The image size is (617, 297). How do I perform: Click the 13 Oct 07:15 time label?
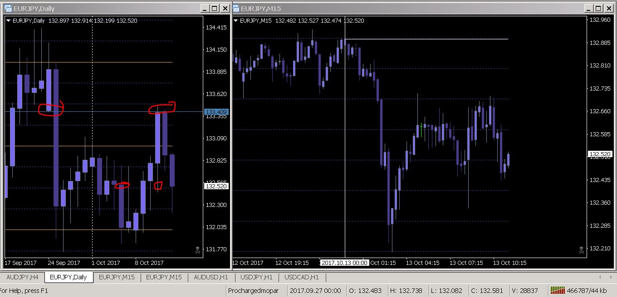[466, 263]
